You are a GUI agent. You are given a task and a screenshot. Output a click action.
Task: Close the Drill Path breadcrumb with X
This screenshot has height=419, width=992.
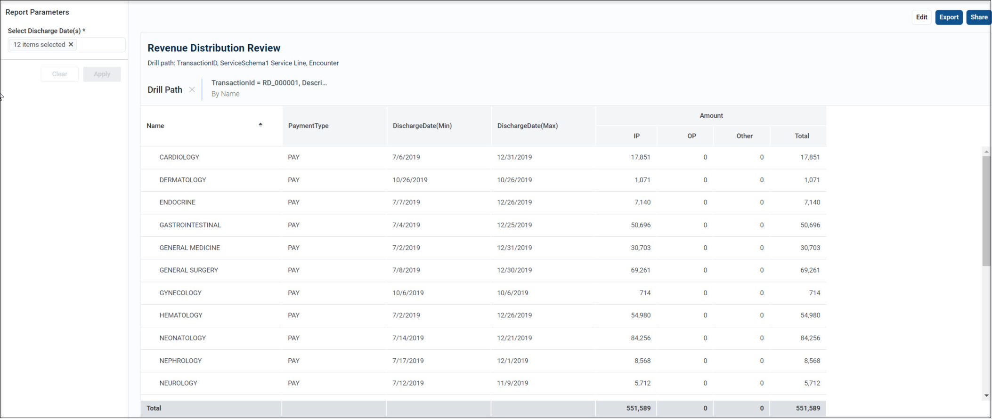[192, 89]
